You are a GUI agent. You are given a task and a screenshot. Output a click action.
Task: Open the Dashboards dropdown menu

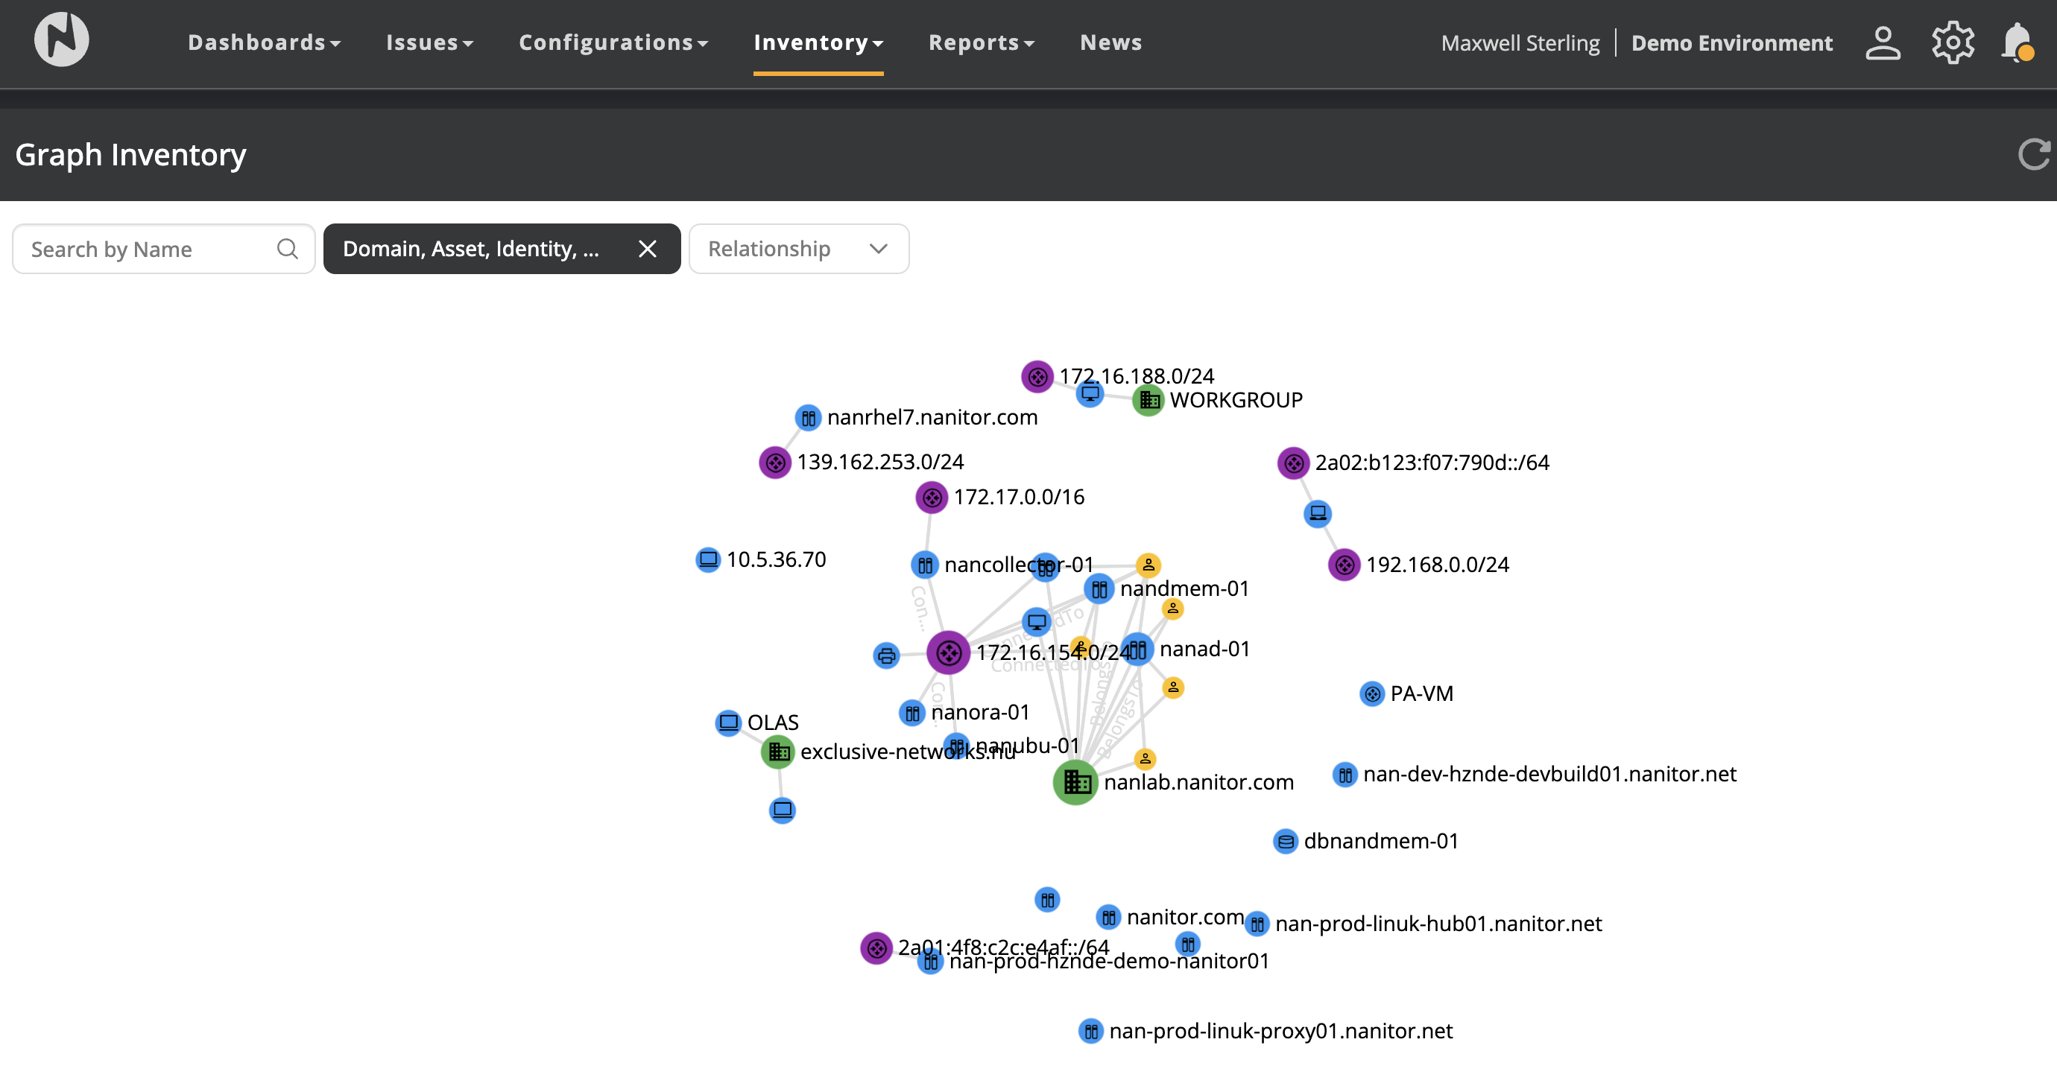(264, 42)
